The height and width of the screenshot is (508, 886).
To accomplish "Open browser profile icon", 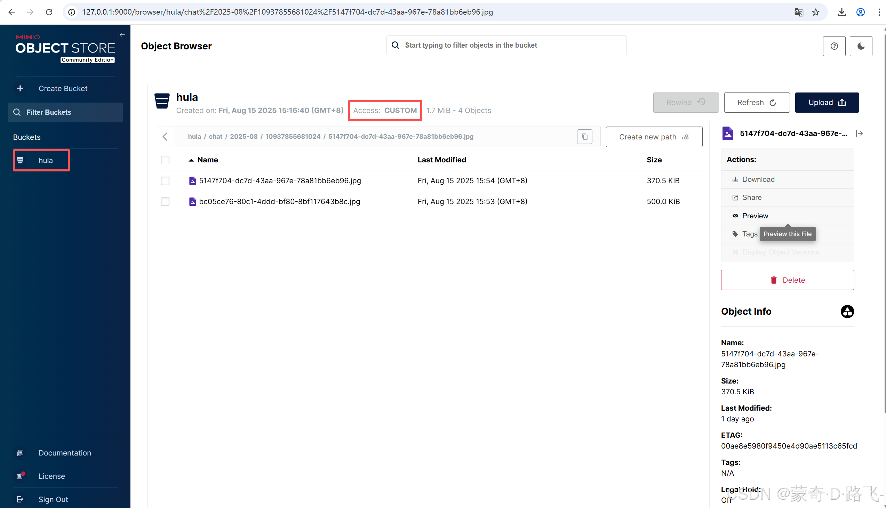I will [860, 12].
